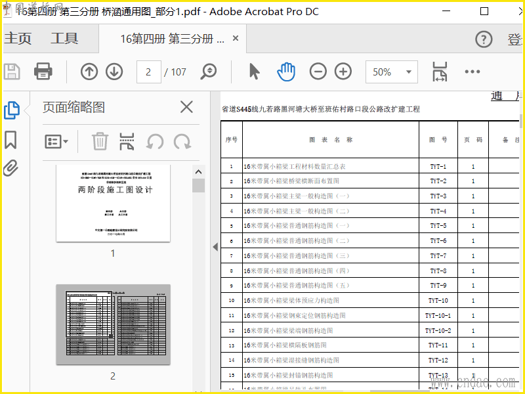525x394 pixels.
Task: Select page 1 thumbnail
Action: pos(113,204)
